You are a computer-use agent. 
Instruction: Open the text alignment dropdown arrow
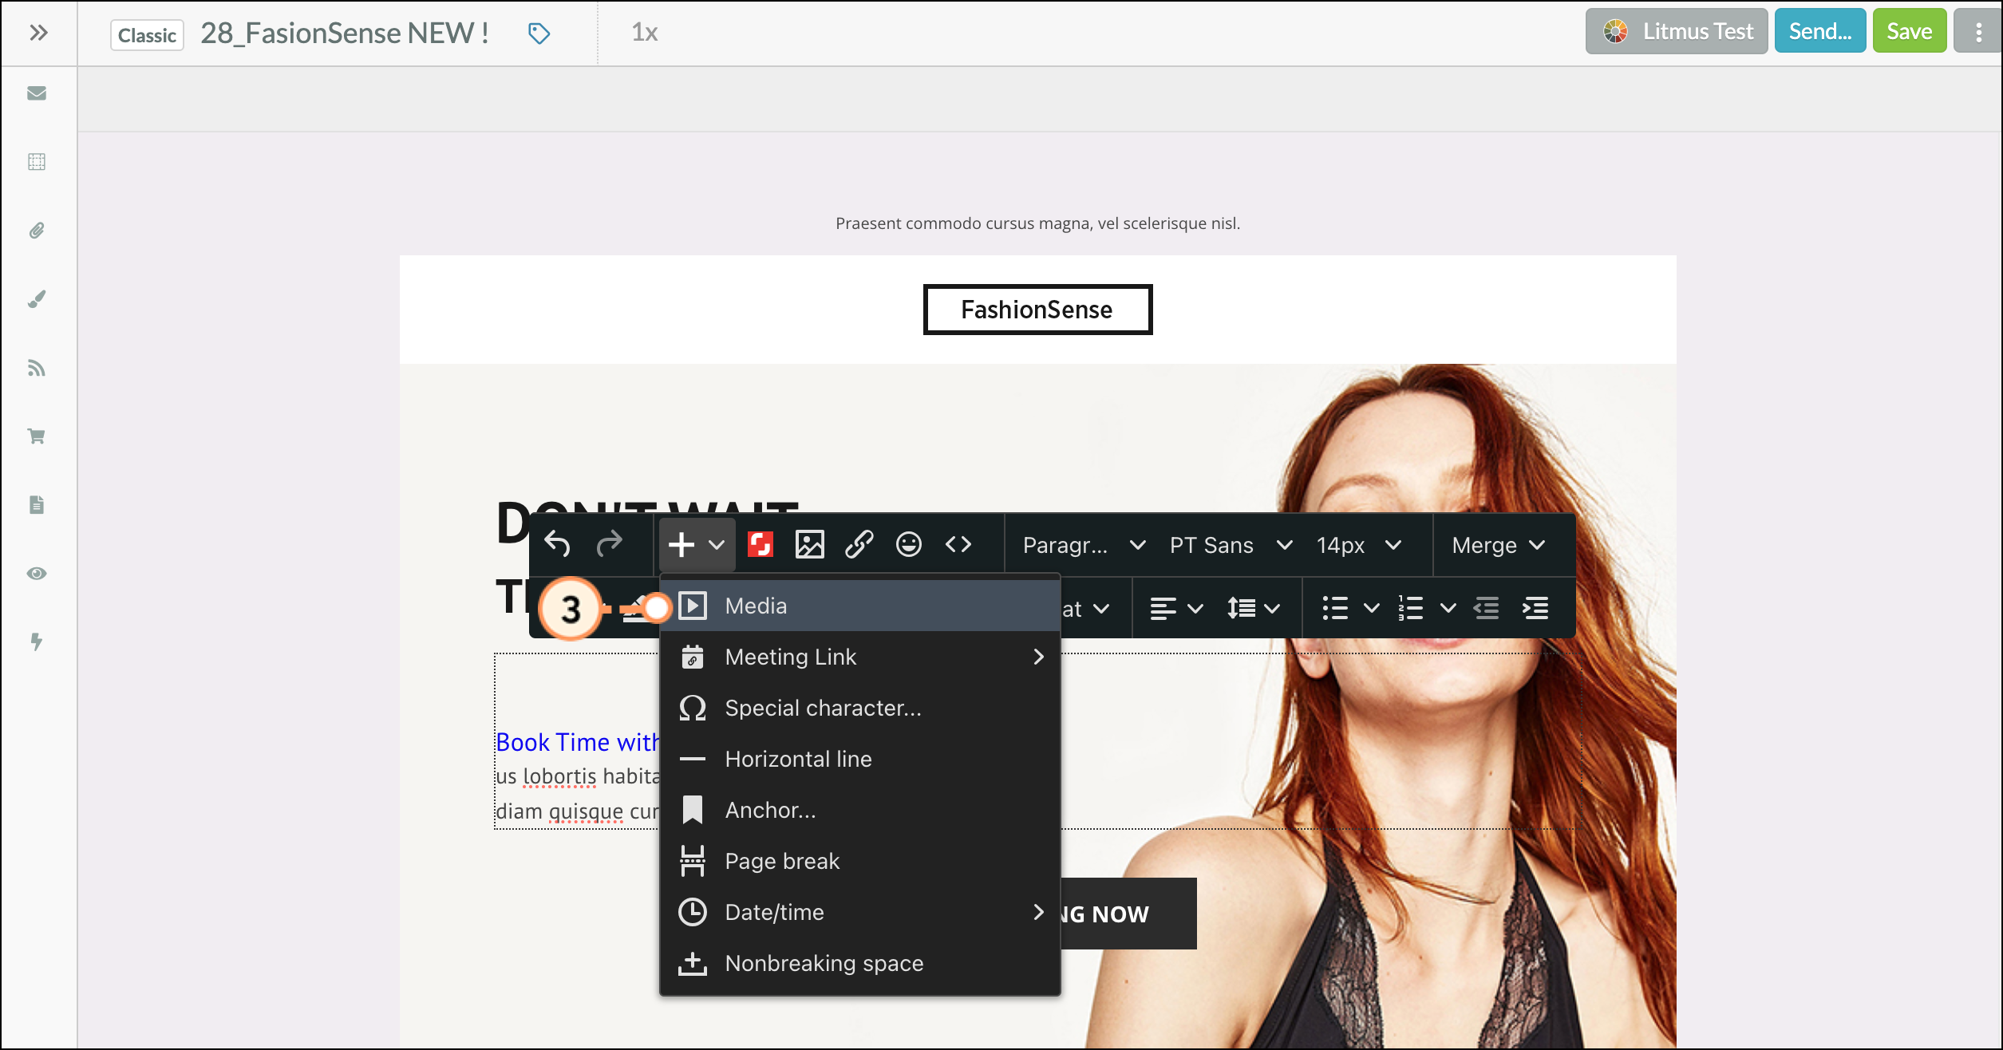click(1195, 609)
